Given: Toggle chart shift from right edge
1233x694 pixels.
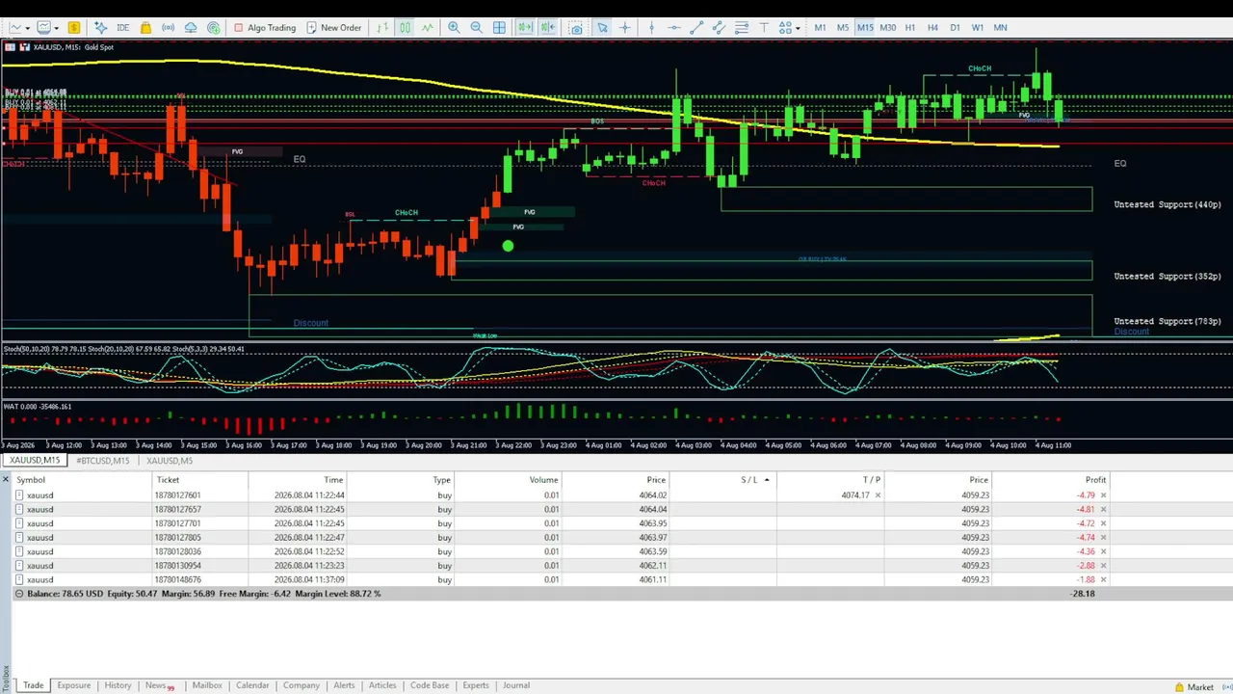Looking at the screenshot, I should [548, 28].
